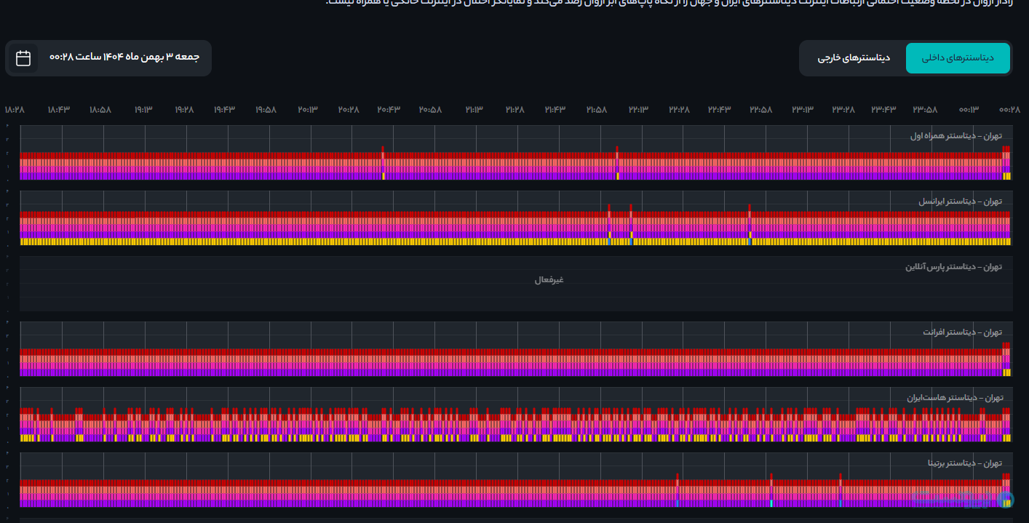Click the تهران - دیتاسنتر پرتینا chart title
1029x523 pixels.
[x=964, y=463]
